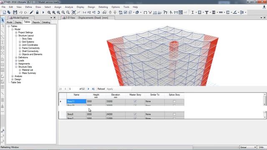Run analysis with the play arrow icon
Image resolution: width=267 pixels, height=150 pixels.
click(x=43, y=12)
